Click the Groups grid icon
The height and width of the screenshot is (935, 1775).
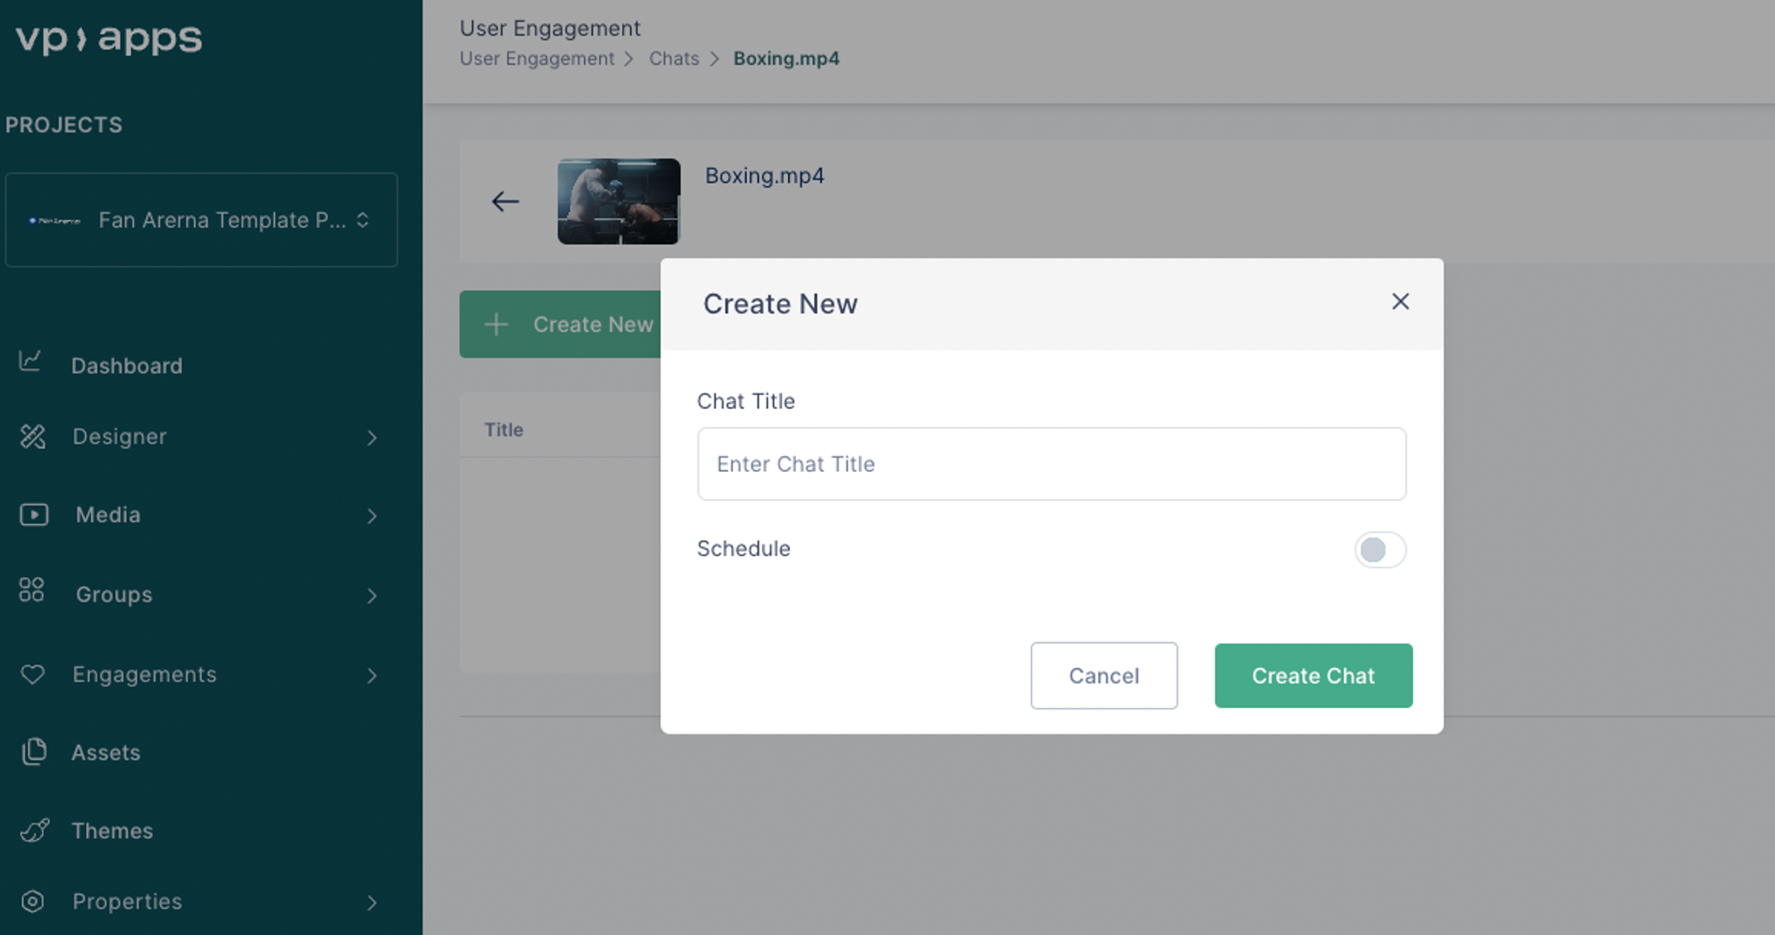[x=32, y=590]
